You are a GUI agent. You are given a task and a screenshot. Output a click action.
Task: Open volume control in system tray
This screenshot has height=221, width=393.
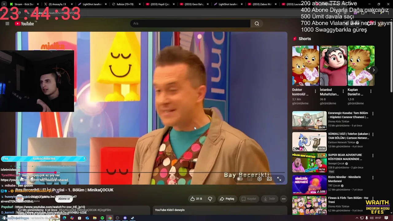[372, 218]
